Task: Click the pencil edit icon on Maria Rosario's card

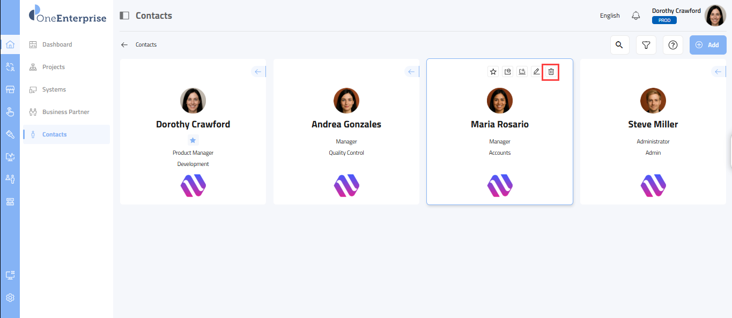Action: coord(536,72)
